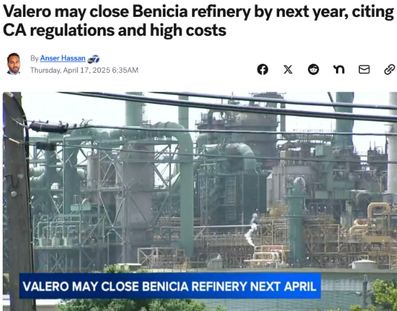Copy the article link with chain icon
The height and width of the screenshot is (311, 397).
[389, 69]
